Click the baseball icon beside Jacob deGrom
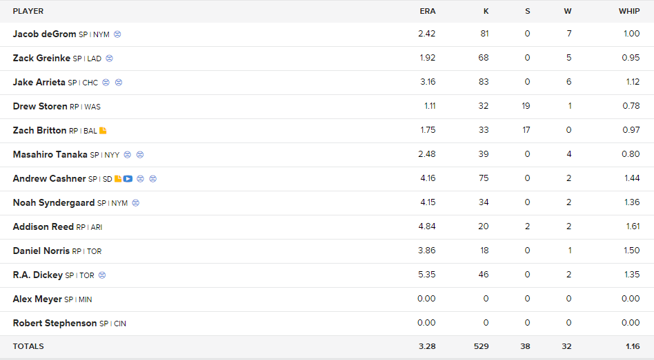Image resolution: width=654 pixels, height=360 pixels. tap(117, 34)
